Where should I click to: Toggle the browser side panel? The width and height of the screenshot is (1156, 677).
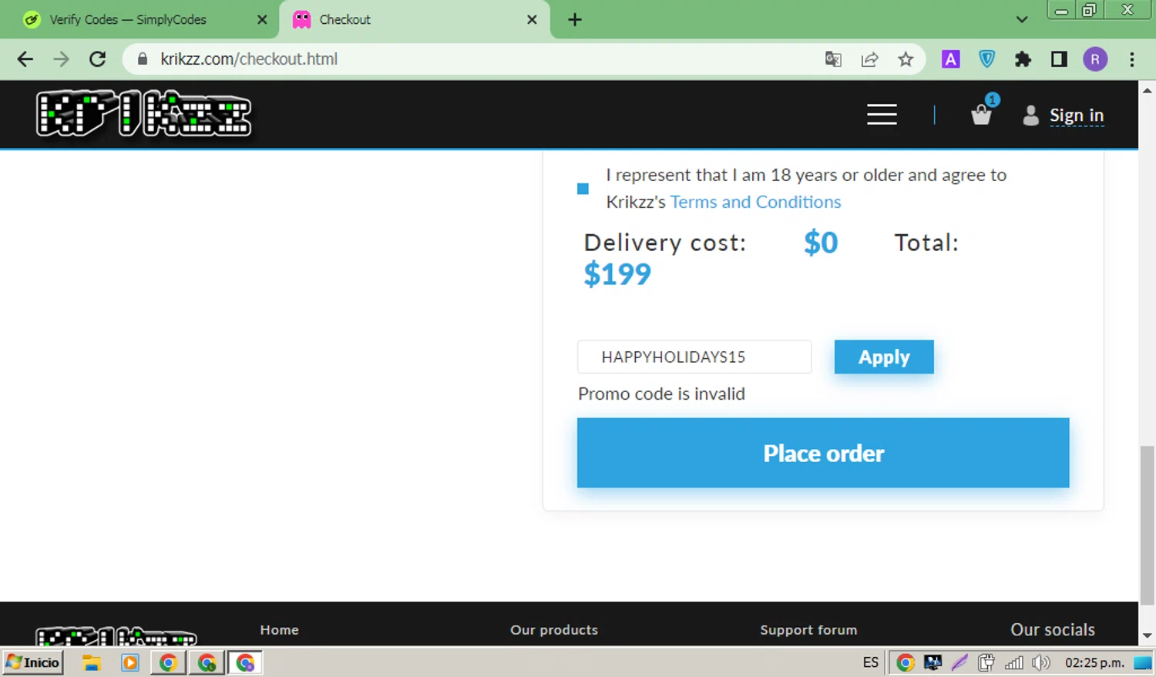click(1059, 59)
